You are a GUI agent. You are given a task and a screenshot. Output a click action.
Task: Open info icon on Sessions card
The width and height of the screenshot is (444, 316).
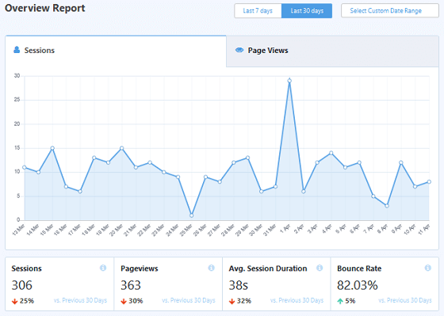pyautogui.click(x=103, y=268)
